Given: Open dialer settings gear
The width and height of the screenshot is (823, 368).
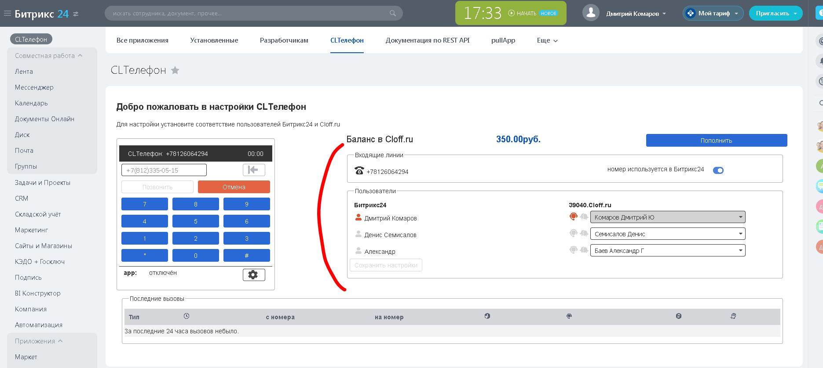Looking at the screenshot, I should [254, 274].
